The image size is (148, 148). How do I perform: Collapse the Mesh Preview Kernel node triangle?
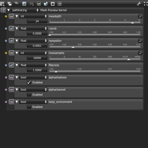click(9, 10)
